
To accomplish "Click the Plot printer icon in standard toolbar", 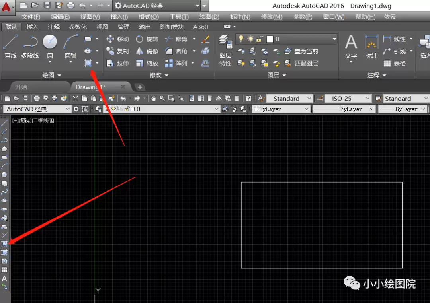I will (37, 98).
